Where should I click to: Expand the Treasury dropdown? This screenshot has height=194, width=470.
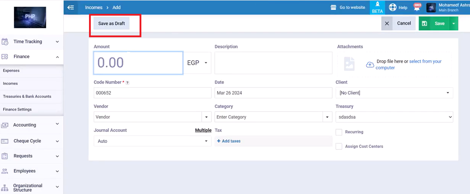pyautogui.click(x=394, y=117)
